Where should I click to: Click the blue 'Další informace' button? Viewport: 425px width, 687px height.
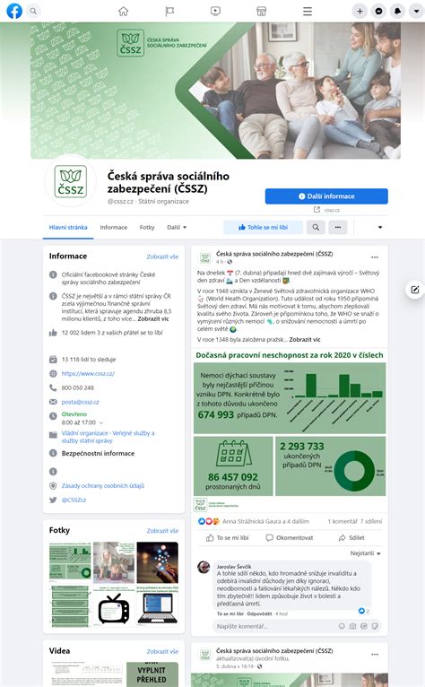(326, 196)
